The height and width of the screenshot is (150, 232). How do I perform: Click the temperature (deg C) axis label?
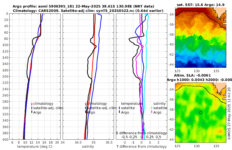coord(35,147)
